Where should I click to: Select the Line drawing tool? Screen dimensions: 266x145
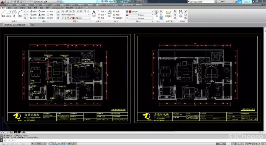coord(3,12)
